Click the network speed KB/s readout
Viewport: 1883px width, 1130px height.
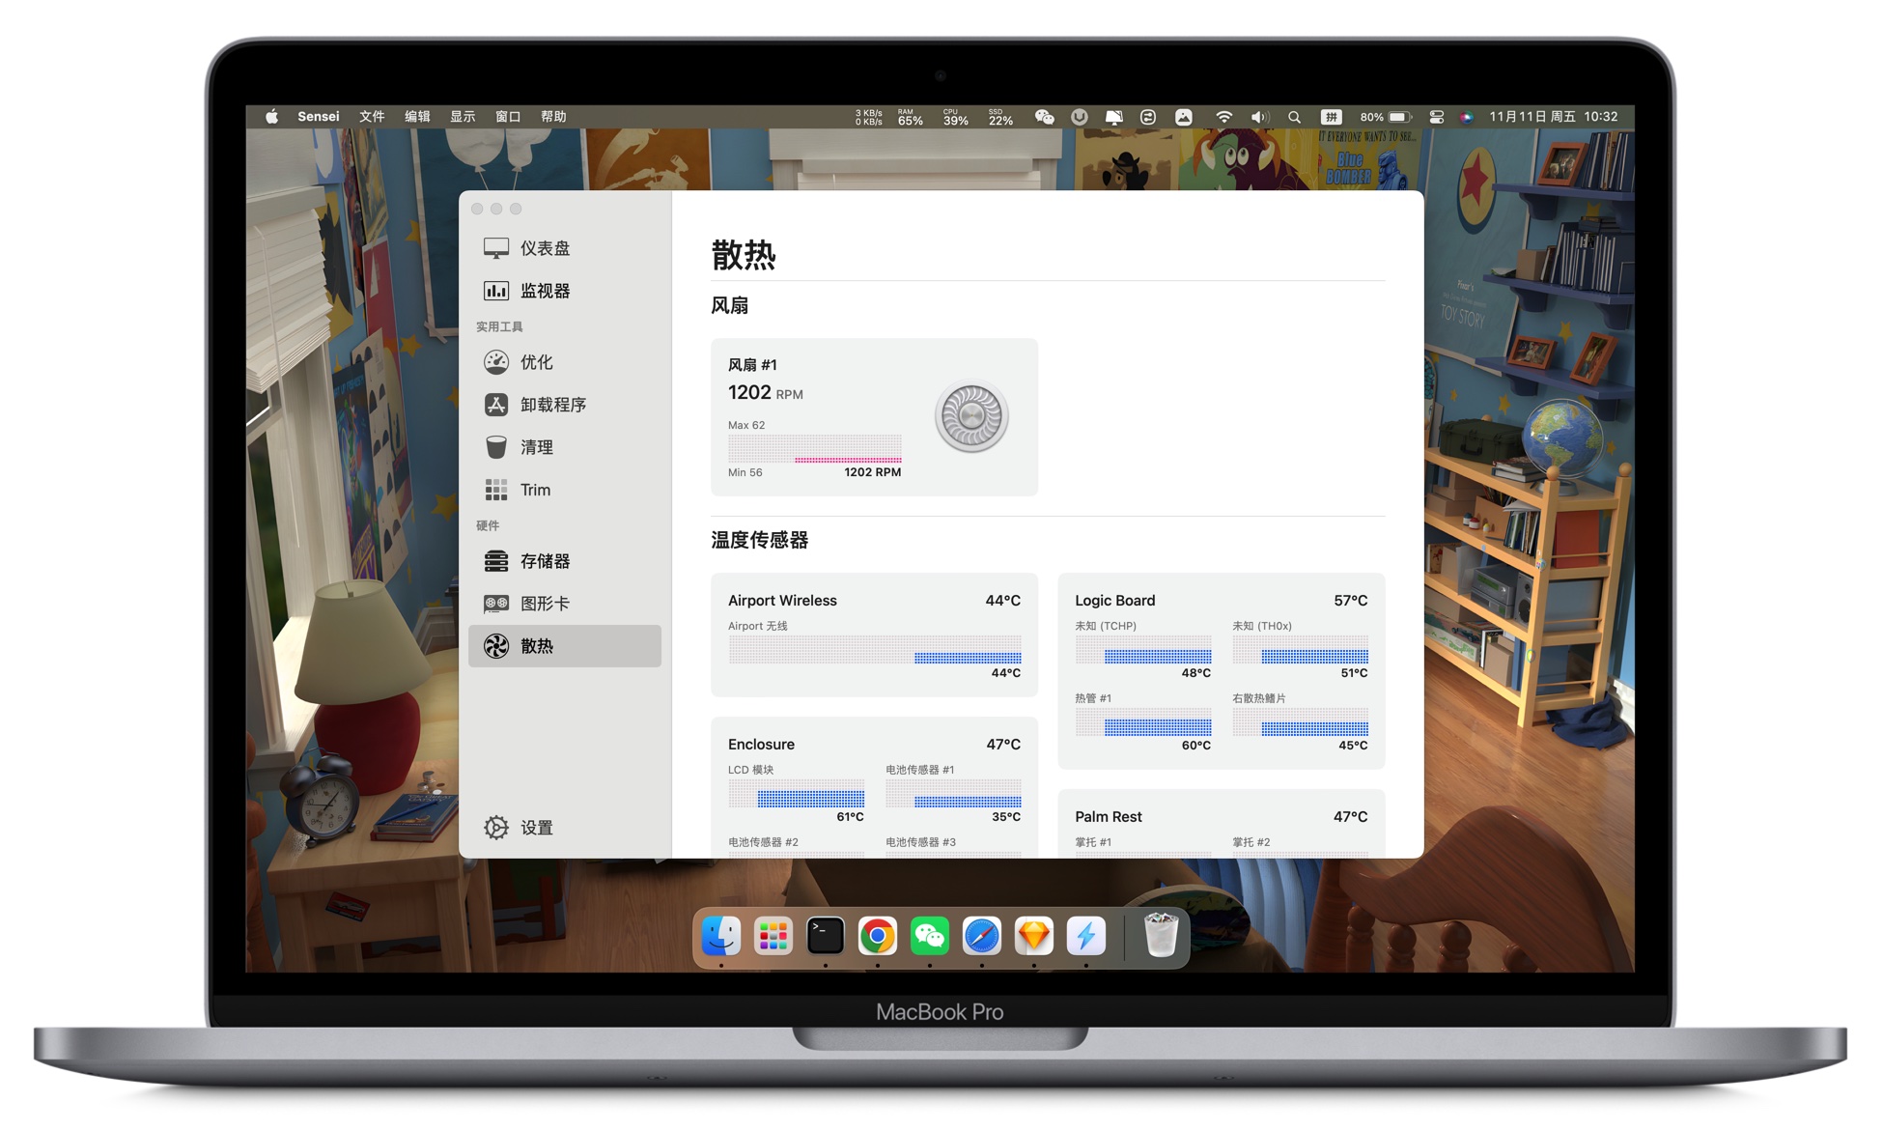[x=868, y=117]
